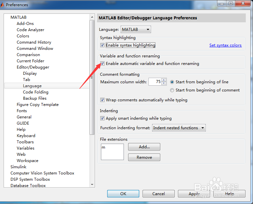Open Backup Files preferences

point(34,98)
